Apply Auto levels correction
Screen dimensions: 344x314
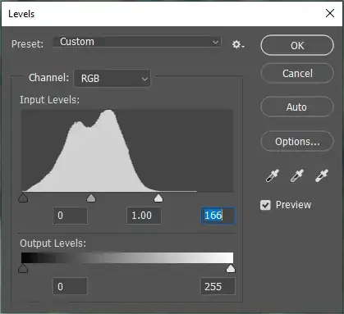pyautogui.click(x=297, y=107)
